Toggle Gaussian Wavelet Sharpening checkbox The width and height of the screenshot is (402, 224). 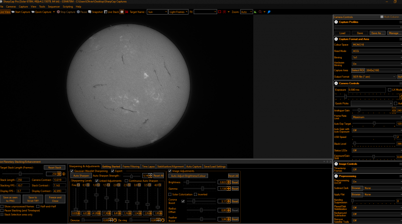(x=72, y=171)
